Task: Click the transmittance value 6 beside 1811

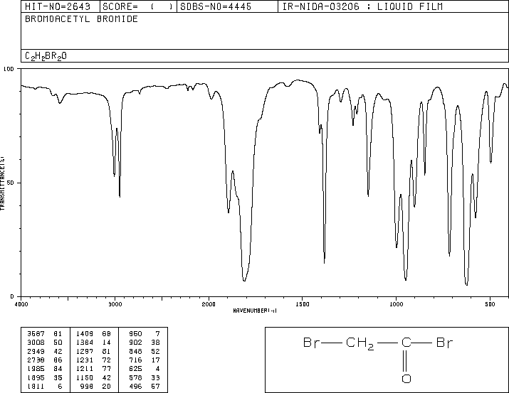Action: 60,387
